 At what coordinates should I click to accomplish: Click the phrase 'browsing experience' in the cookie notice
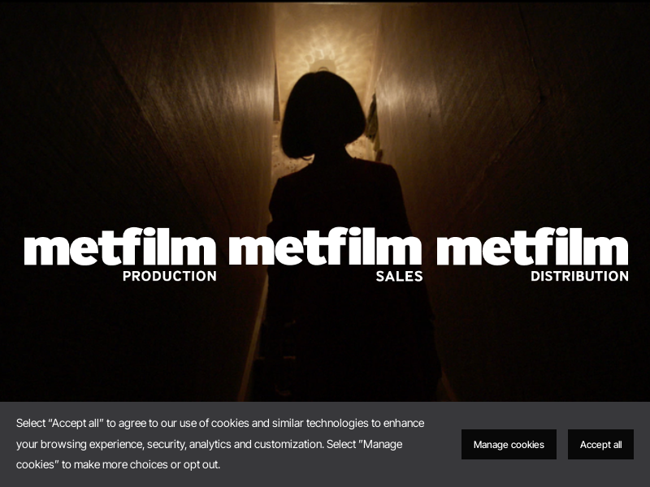(93, 444)
